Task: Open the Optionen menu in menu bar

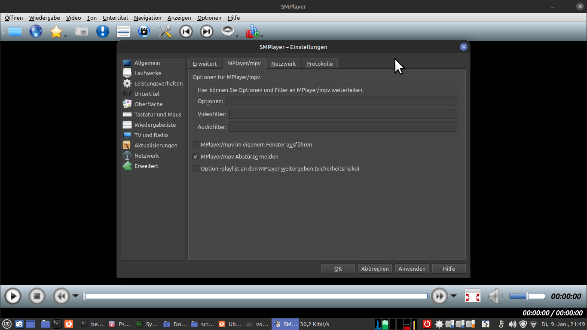Action: click(209, 18)
